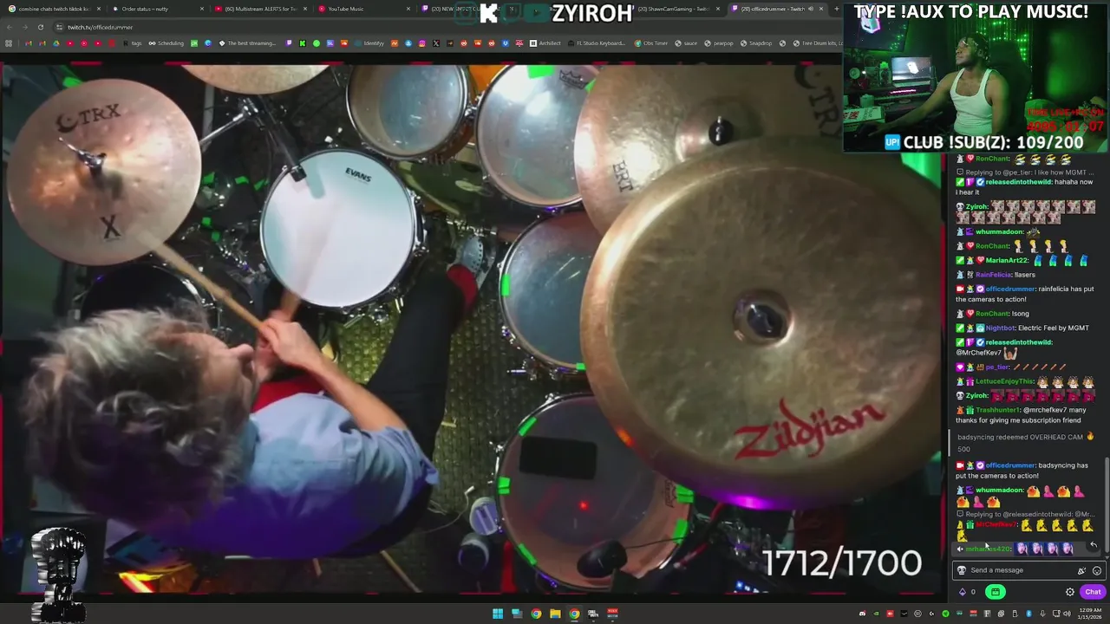This screenshot has height=624, width=1110.
Task: Click the Bits icon below chat input
Action: [x=962, y=592]
